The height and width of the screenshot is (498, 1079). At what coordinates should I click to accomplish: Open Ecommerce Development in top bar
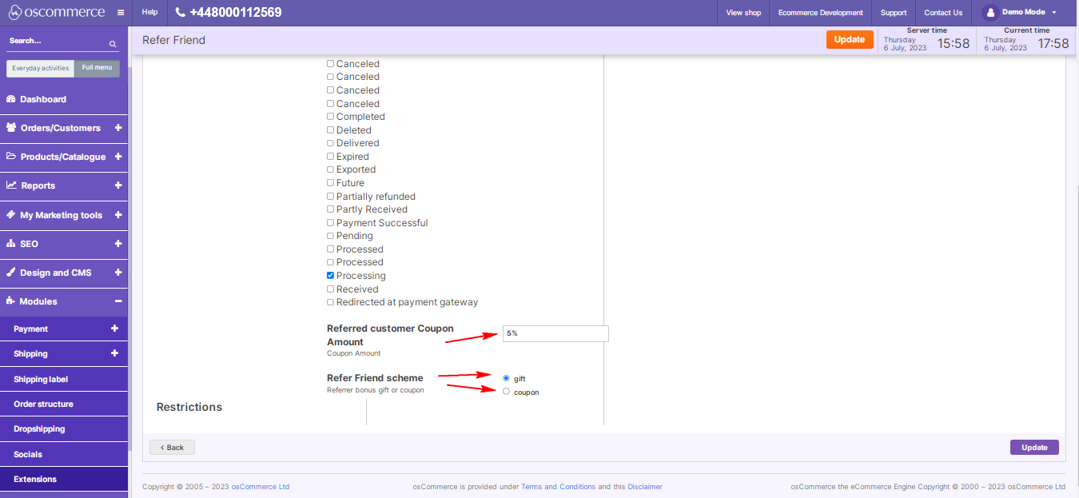820,13
